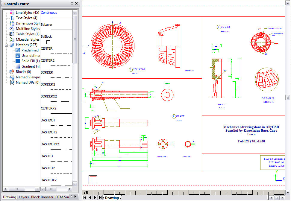This screenshot has width=291, height=201.
Task: Click the Named DPs icon
Action: click(12, 83)
